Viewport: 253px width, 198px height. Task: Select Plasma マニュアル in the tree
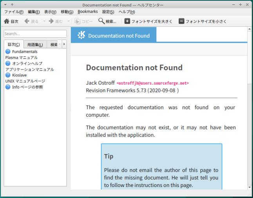[22, 58]
